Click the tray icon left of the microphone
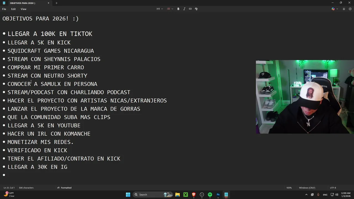 click(312, 195)
